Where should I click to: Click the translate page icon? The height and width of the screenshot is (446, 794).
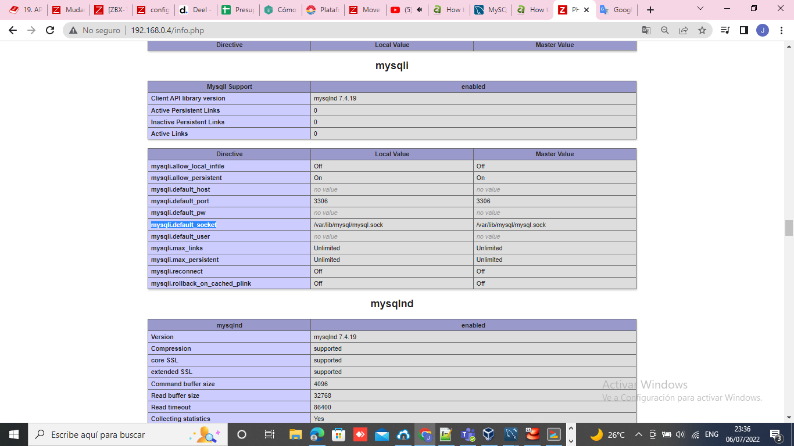pos(646,30)
